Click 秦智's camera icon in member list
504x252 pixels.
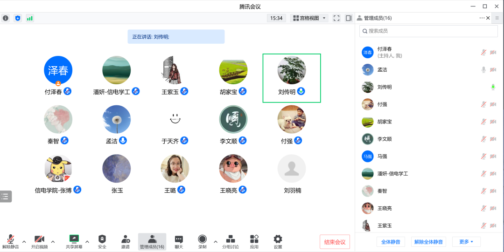493,191
